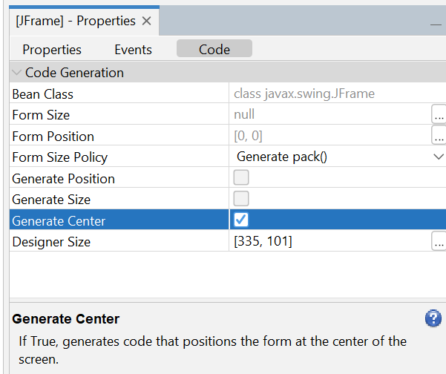Select the Bean Class property row

tap(228, 93)
